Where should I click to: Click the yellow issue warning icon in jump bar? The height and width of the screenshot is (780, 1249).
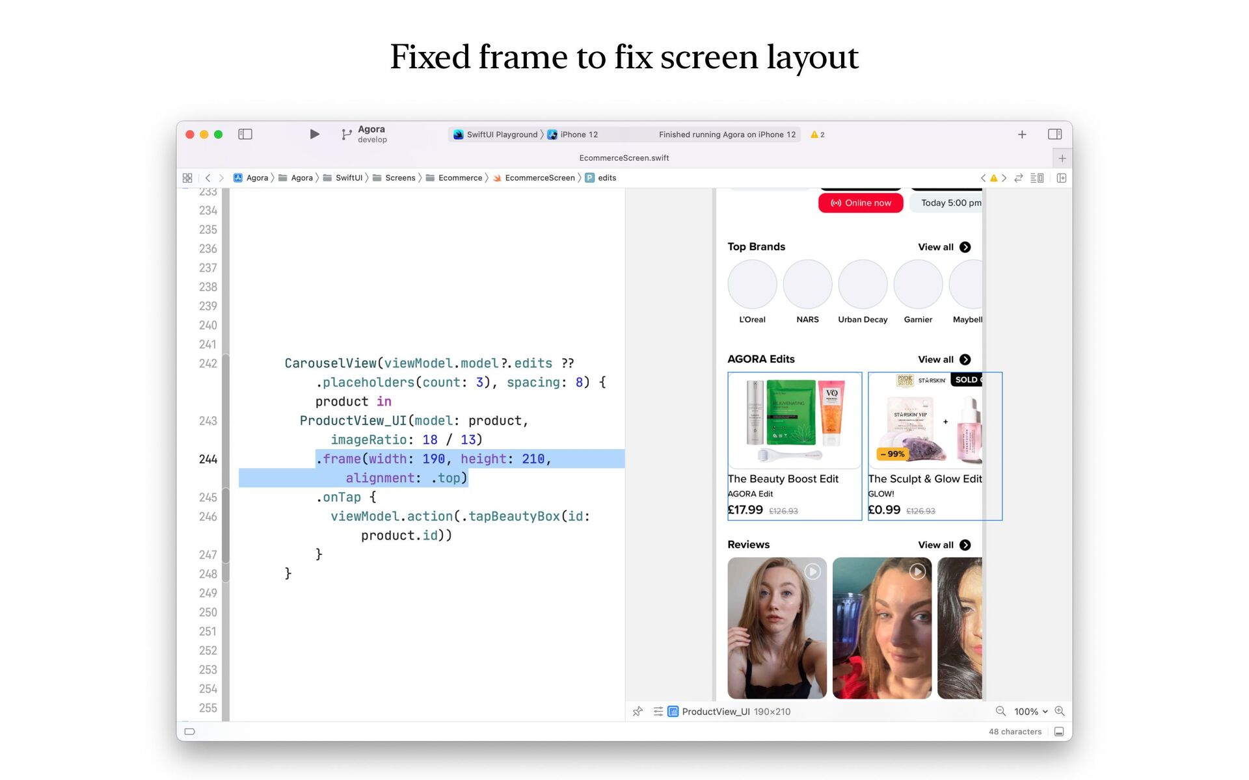tap(993, 177)
